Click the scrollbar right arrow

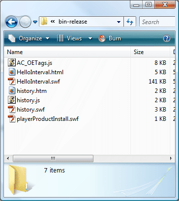[x=171, y=158]
